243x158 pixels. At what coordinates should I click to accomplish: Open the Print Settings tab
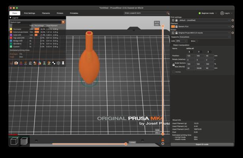click(x=29, y=13)
